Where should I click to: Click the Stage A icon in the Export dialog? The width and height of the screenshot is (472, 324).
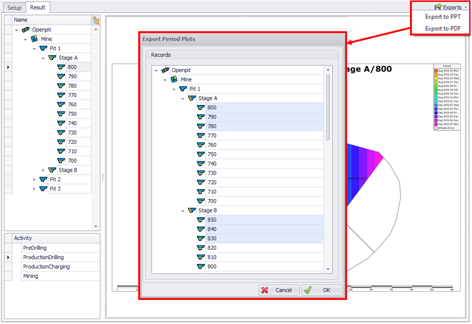tap(192, 98)
